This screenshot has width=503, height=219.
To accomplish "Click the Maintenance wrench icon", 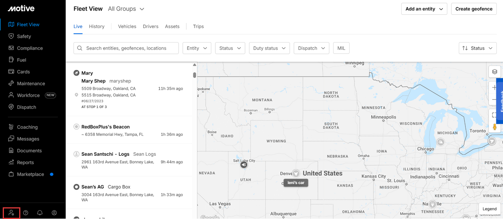I will 11,83.
